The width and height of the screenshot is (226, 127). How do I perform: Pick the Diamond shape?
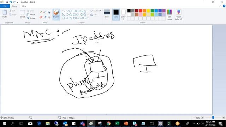[67, 14]
